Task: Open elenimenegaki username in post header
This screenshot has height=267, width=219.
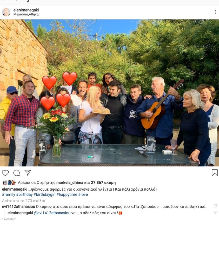Action: (x=26, y=10)
